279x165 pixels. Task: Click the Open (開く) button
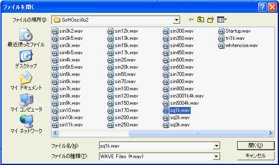(x=256, y=145)
